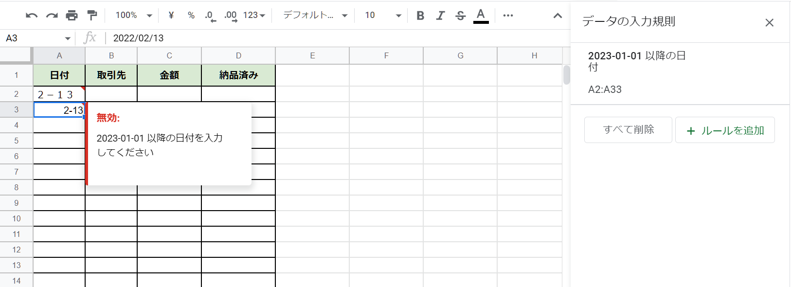Format cell as yen currency
791x287 pixels.
pos(171,16)
